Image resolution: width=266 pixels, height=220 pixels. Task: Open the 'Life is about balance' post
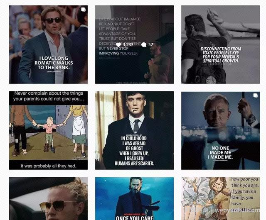point(134,44)
